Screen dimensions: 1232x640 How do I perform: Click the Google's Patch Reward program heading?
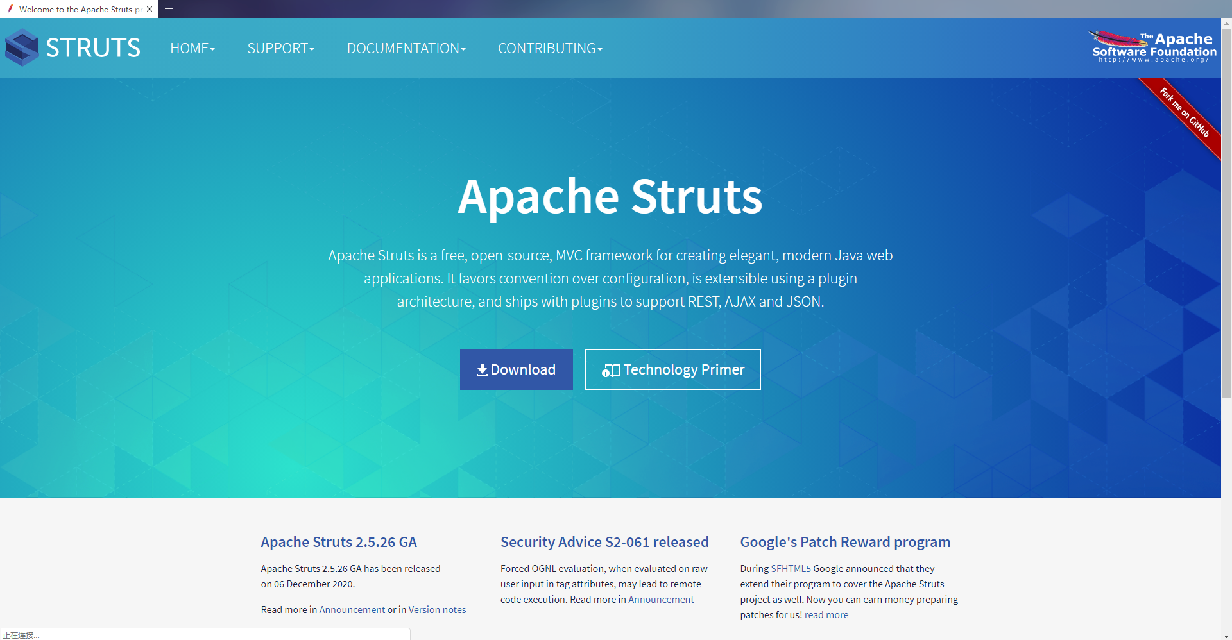[845, 542]
